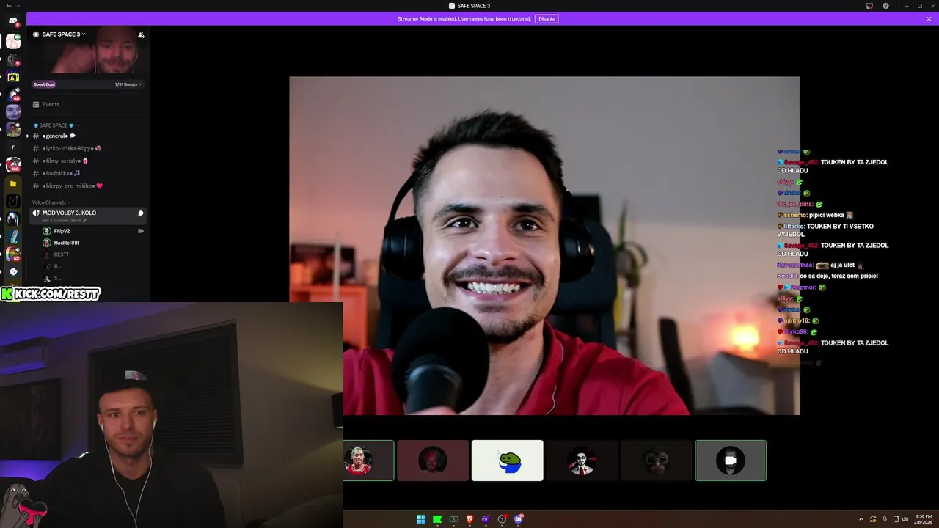Click the Windows Start button
This screenshot has width=939, height=528.
pyautogui.click(x=421, y=519)
